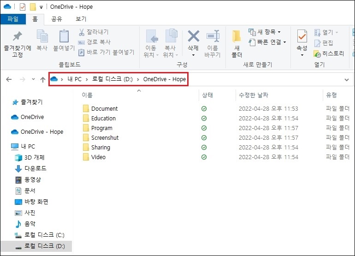The height and width of the screenshot is (256, 355).
Task: Click Quick Access toolbar new folder icon
Action: (x=33, y=7)
